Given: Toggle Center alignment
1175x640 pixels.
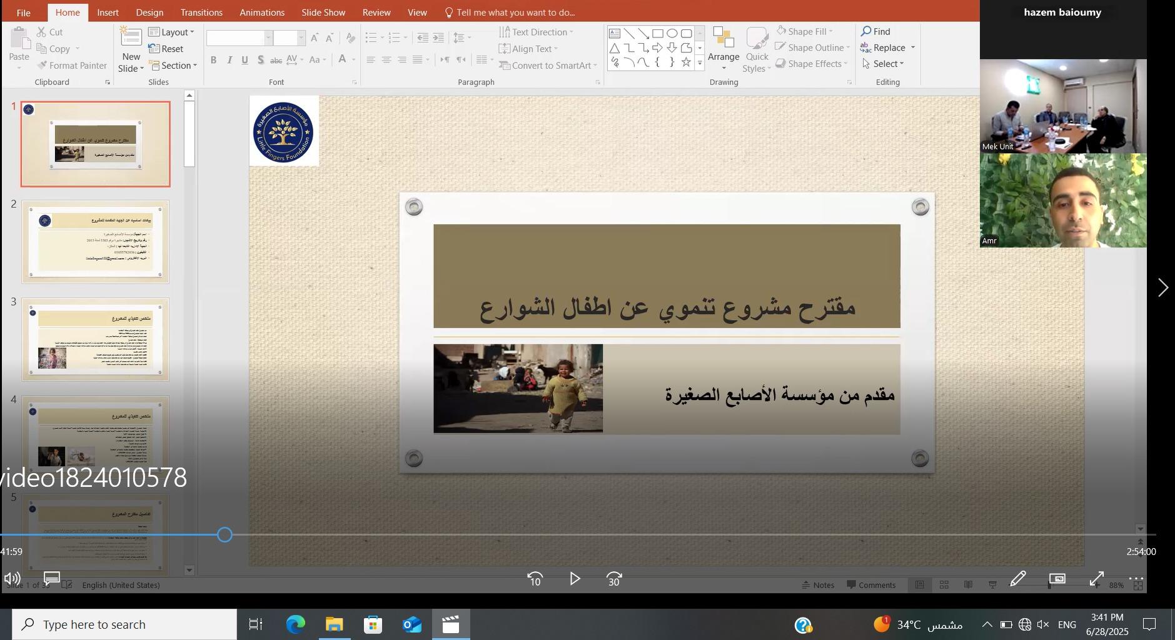Looking at the screenshot, I should coord(386,60).
